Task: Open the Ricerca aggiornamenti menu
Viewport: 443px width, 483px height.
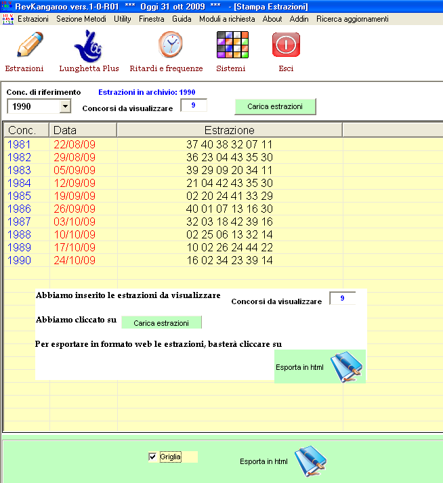Action: pos(352,19)
